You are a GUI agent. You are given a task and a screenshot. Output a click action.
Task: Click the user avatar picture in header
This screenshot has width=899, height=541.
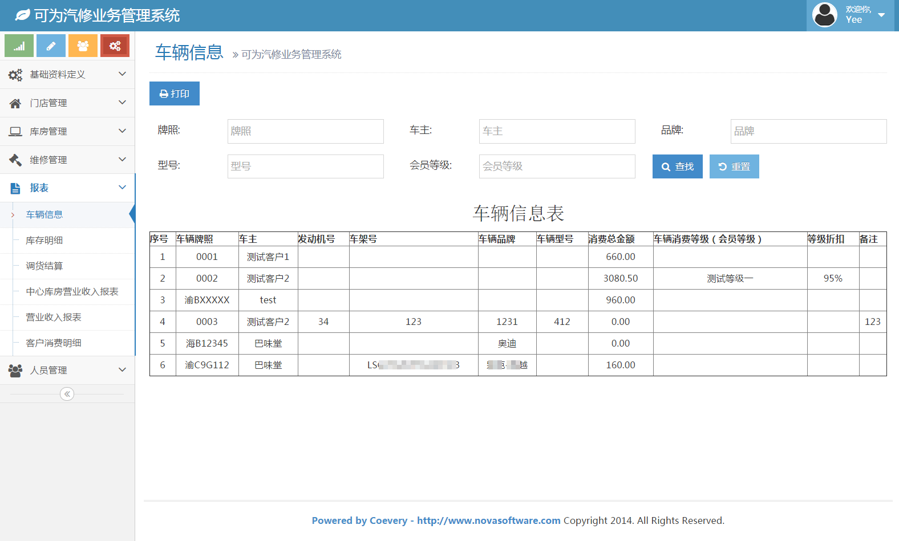pyautogui.click(x=824, y=15)
